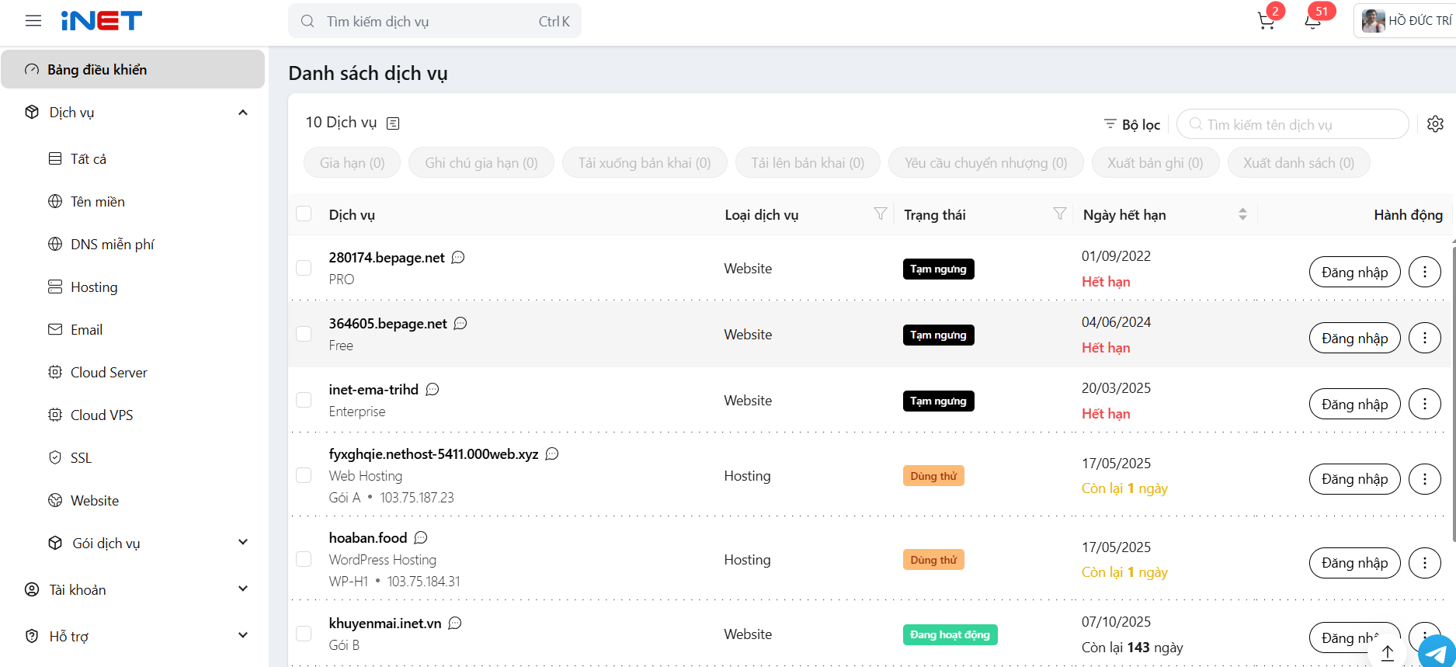This screenshot has width=1456, height=667.
Task: Click Tải xuống bản khai (0) button
Action: pos(645,162)
